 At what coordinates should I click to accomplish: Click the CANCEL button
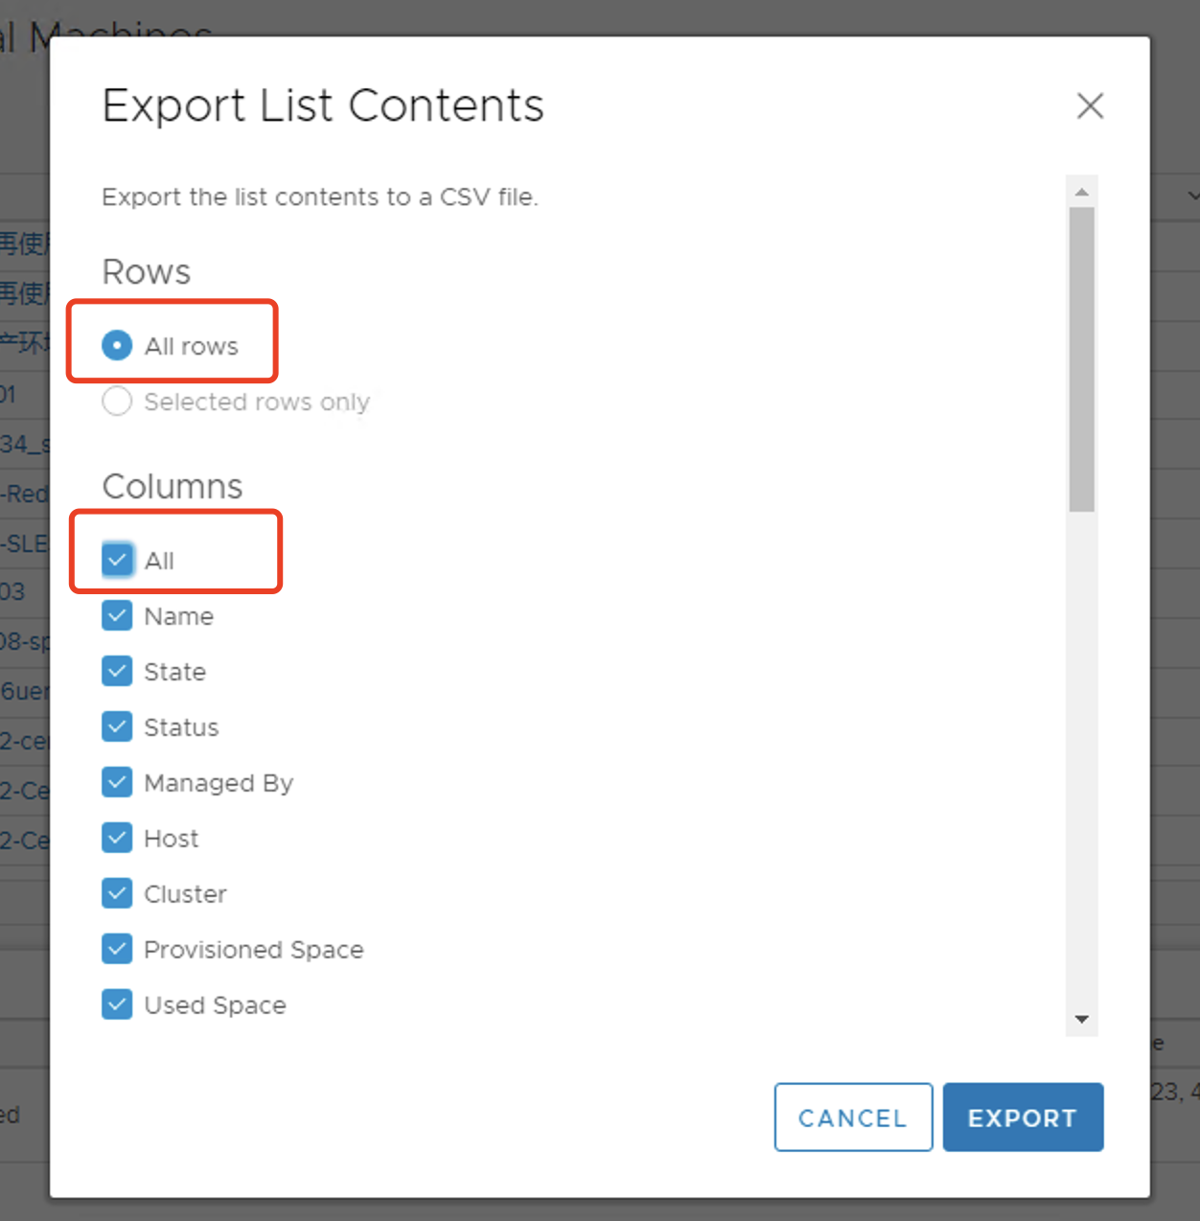853,1117
